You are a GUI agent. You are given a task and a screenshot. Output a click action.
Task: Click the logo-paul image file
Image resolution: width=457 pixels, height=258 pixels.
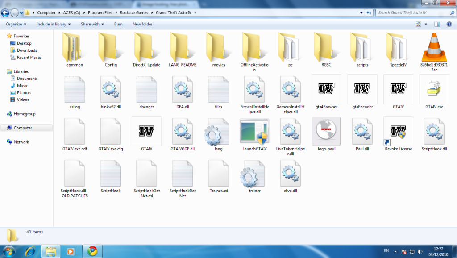click(x=326, y=131)
